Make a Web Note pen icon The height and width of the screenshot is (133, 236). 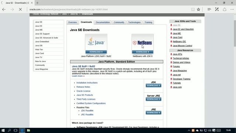(217, 9)
